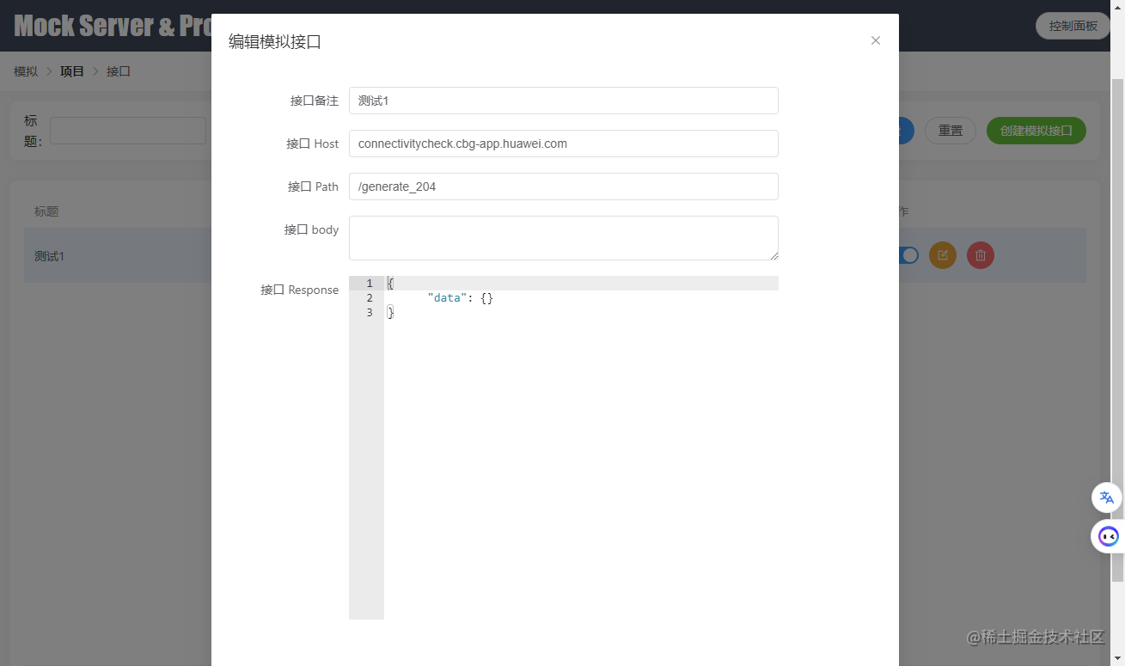Image resolution: width=1125 pixels, height=666 pixels.
Task: Go to 模拟 breadcrumb
Action: 26,71
